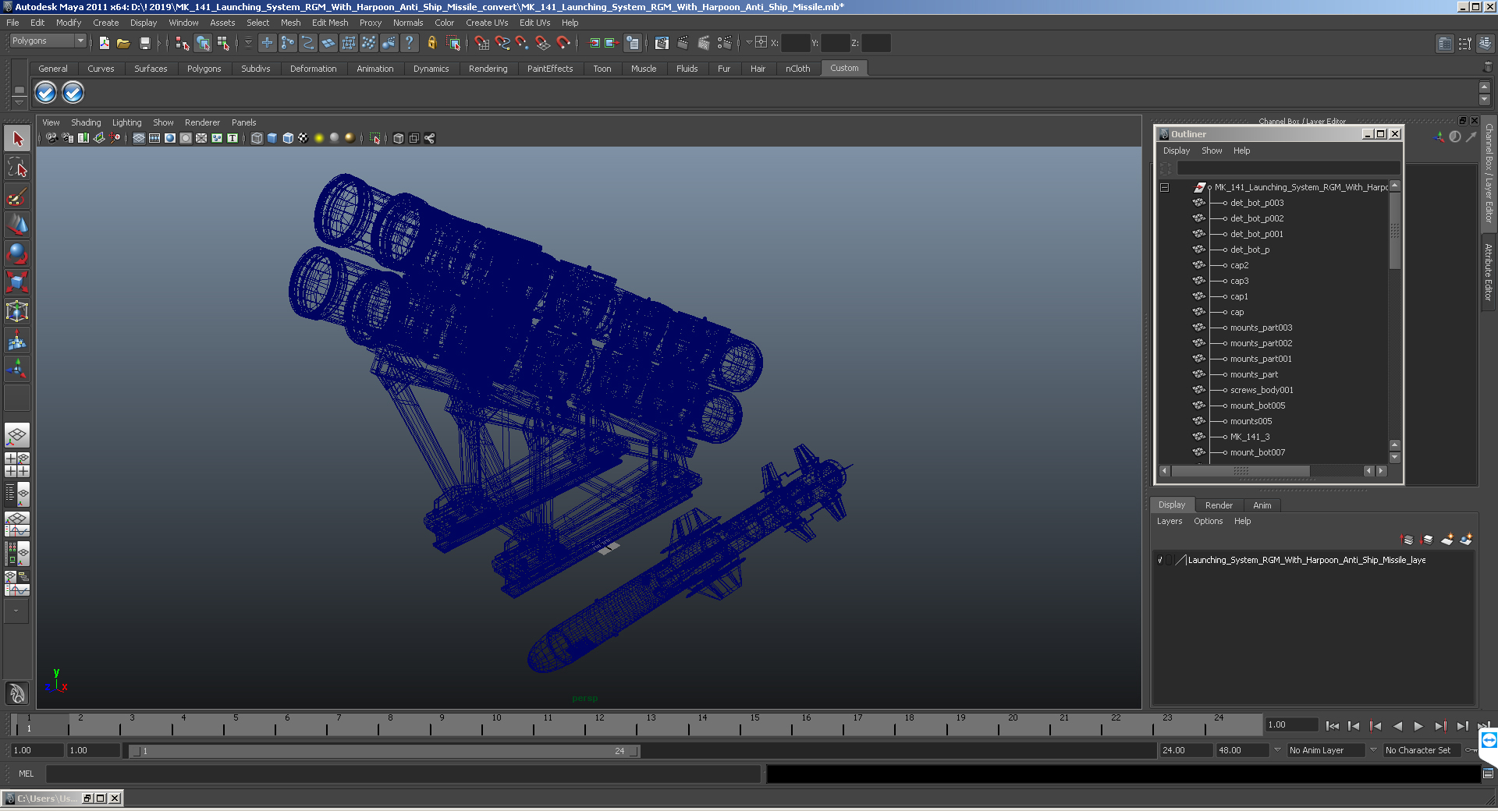Open Layers menu in layer editor
This screenshot has width=1498, height=811.
(x=1169, y=521)
